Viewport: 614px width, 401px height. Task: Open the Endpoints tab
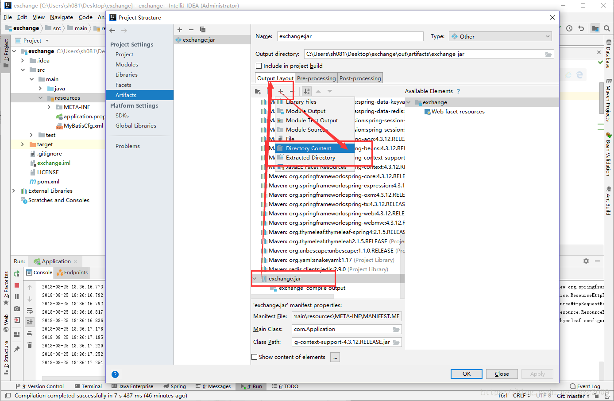tap(73, 273)
